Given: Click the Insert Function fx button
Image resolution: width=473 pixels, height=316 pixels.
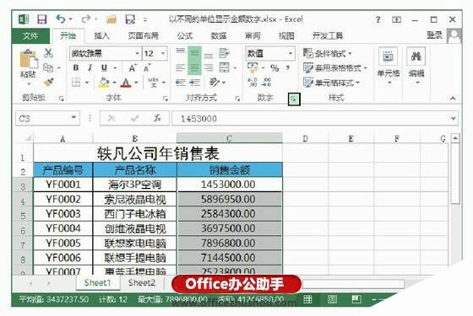Looking at the screenshot, I should tap(157, 118).
